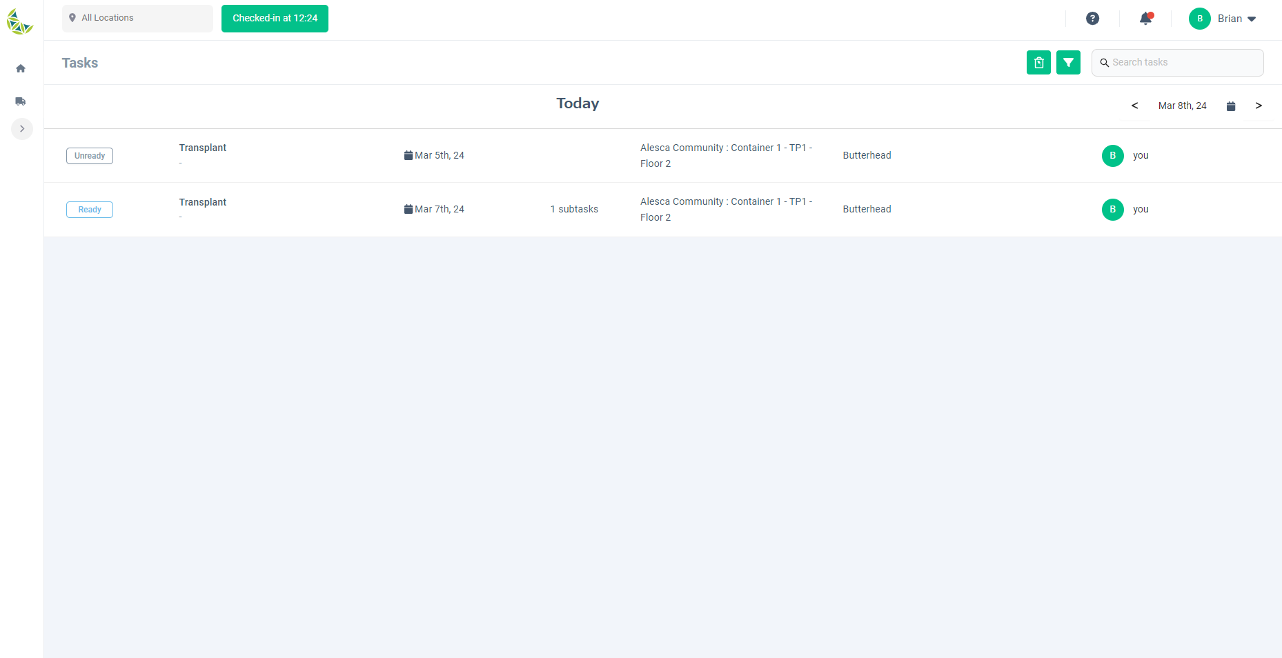Open notifications bell icon

pos(1145,19)
